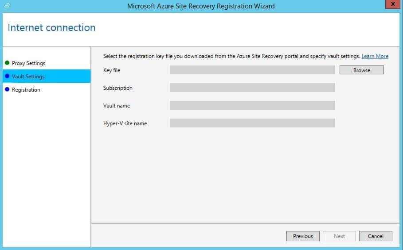Focus the Subscription field
Screen dimensions: 403x250
pyautogui.click(x=252, y=88)
